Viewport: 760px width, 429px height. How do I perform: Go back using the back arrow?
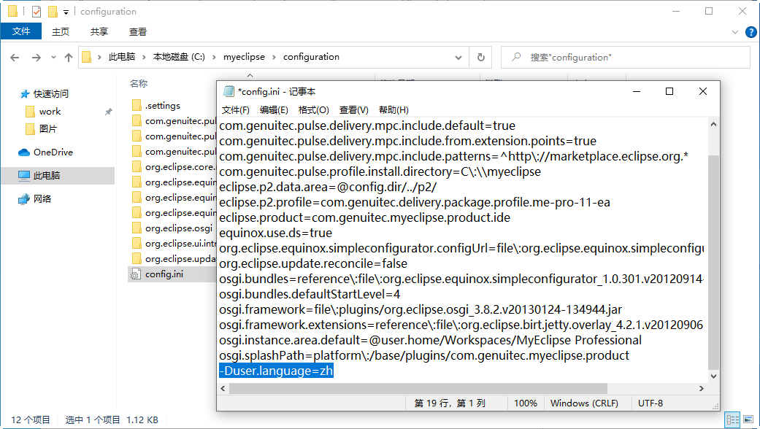[15, 58]
